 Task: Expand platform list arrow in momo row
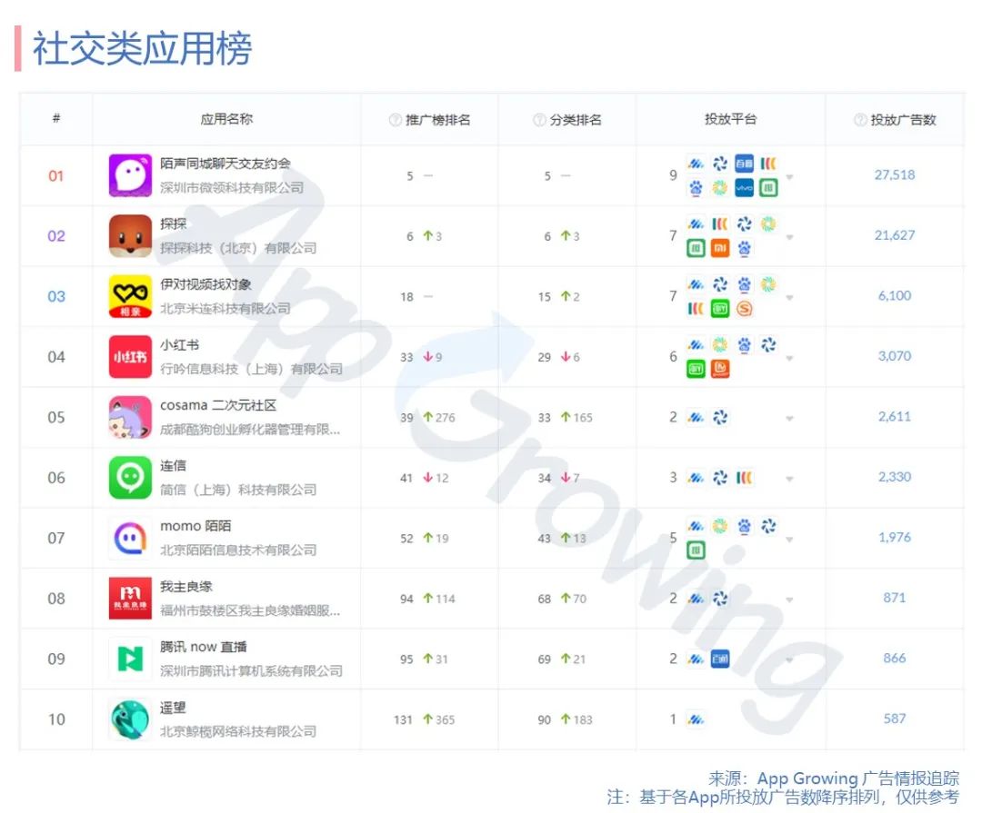(790, 540)
